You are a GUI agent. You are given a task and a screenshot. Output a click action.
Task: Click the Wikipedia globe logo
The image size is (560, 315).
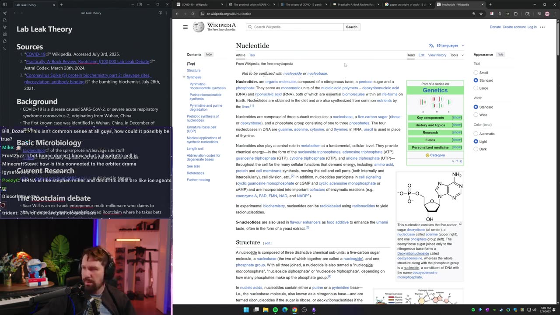click(199, 27)
